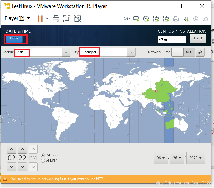Click the us keyboard layout indicator
This screenshot has width=214, height=188.
[x=172, y=39]
